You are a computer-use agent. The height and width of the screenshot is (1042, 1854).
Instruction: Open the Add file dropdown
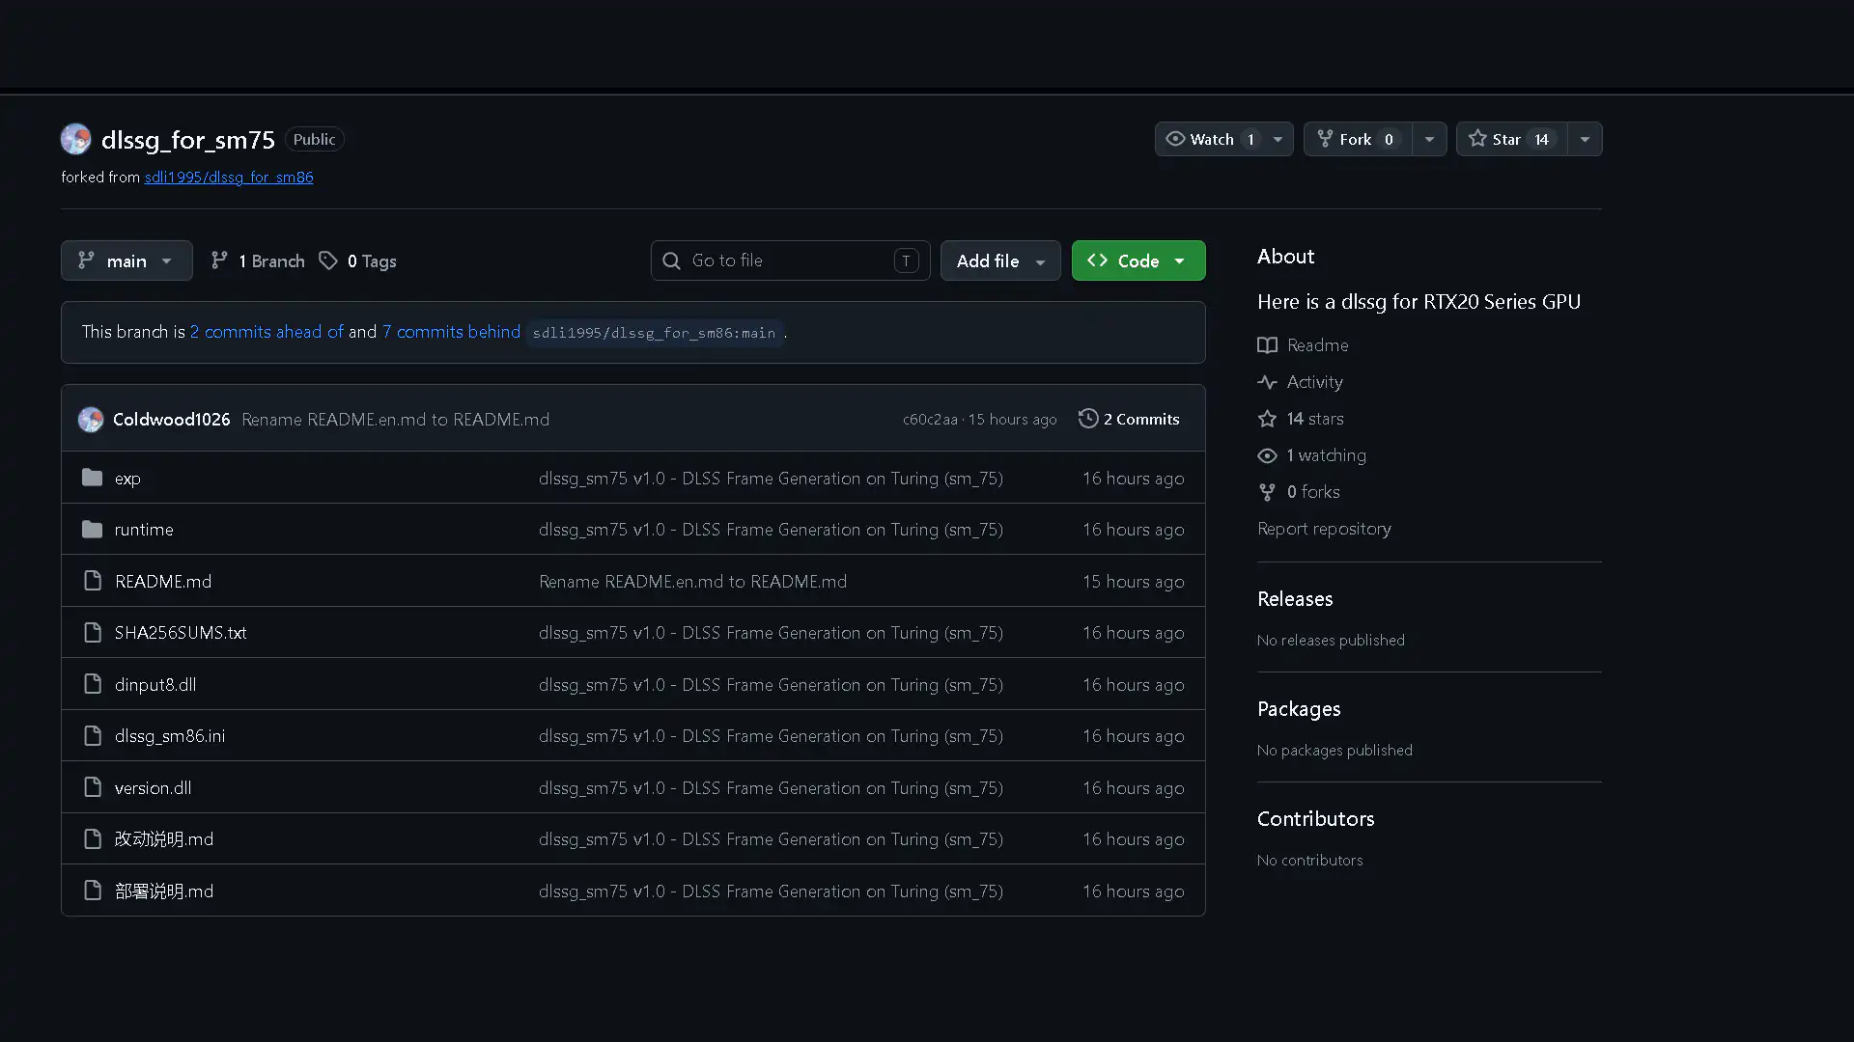click(1000, 260)
